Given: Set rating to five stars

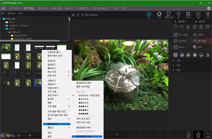Looking at the screenshot, I should (x=83, y=114).
